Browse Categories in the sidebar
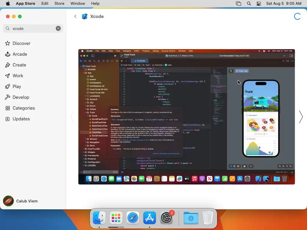The width and height of the screenshot is (307, 230). (x=20, y=108)
